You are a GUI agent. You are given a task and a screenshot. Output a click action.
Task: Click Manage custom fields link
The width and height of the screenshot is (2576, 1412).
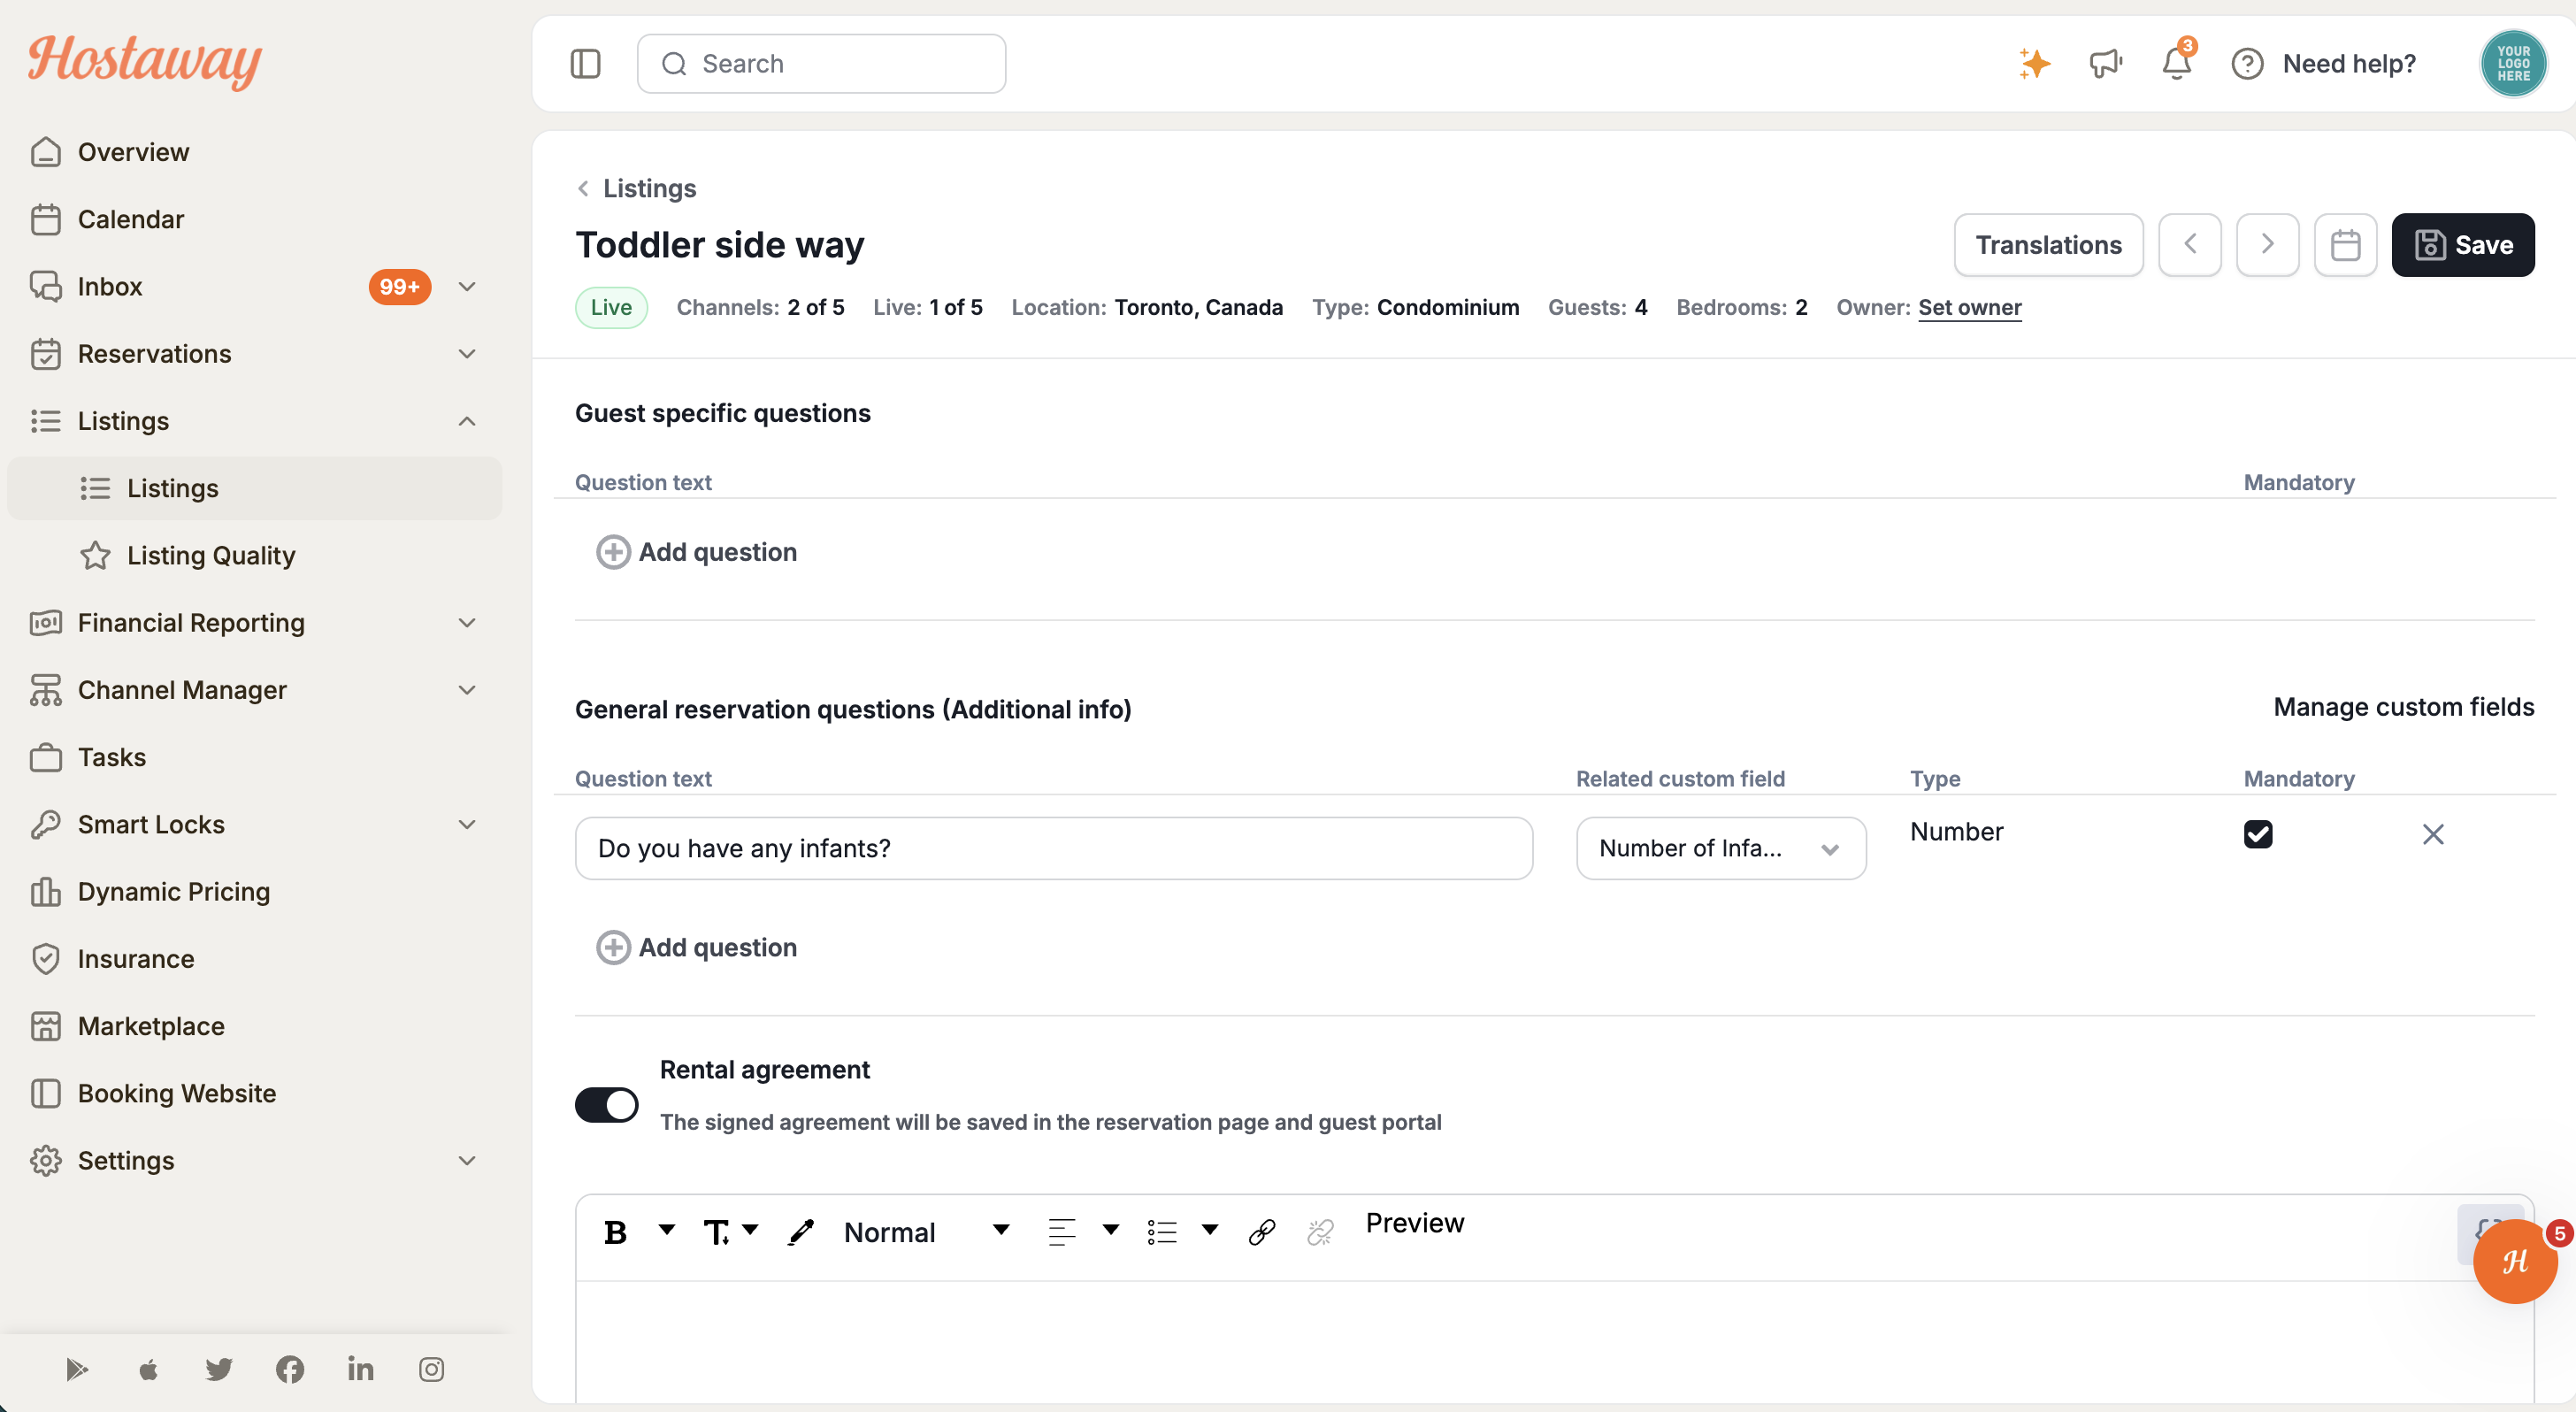2403,707
